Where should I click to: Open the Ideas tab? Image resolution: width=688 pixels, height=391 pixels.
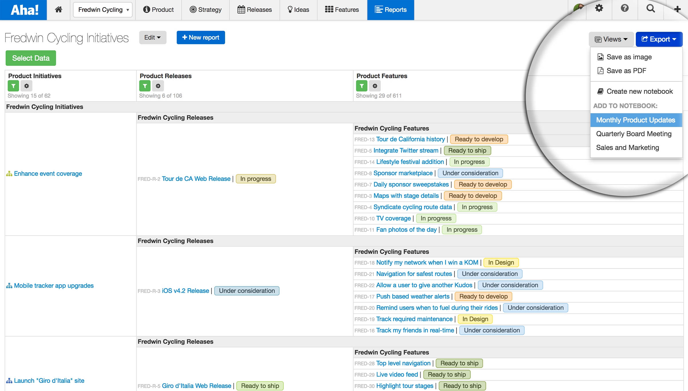click(x=298, y=10)
